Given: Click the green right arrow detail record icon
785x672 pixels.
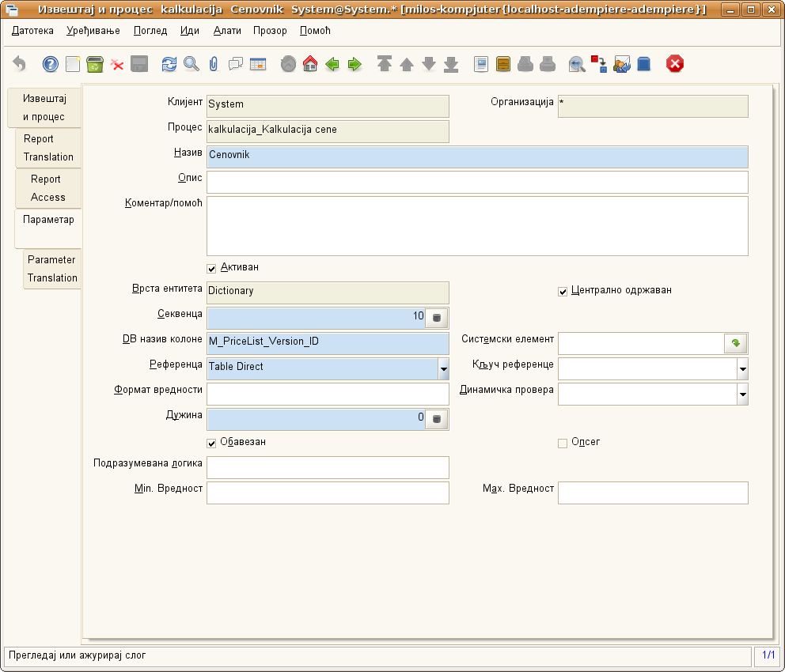Looking at the screenshot, I should point(355,64).
